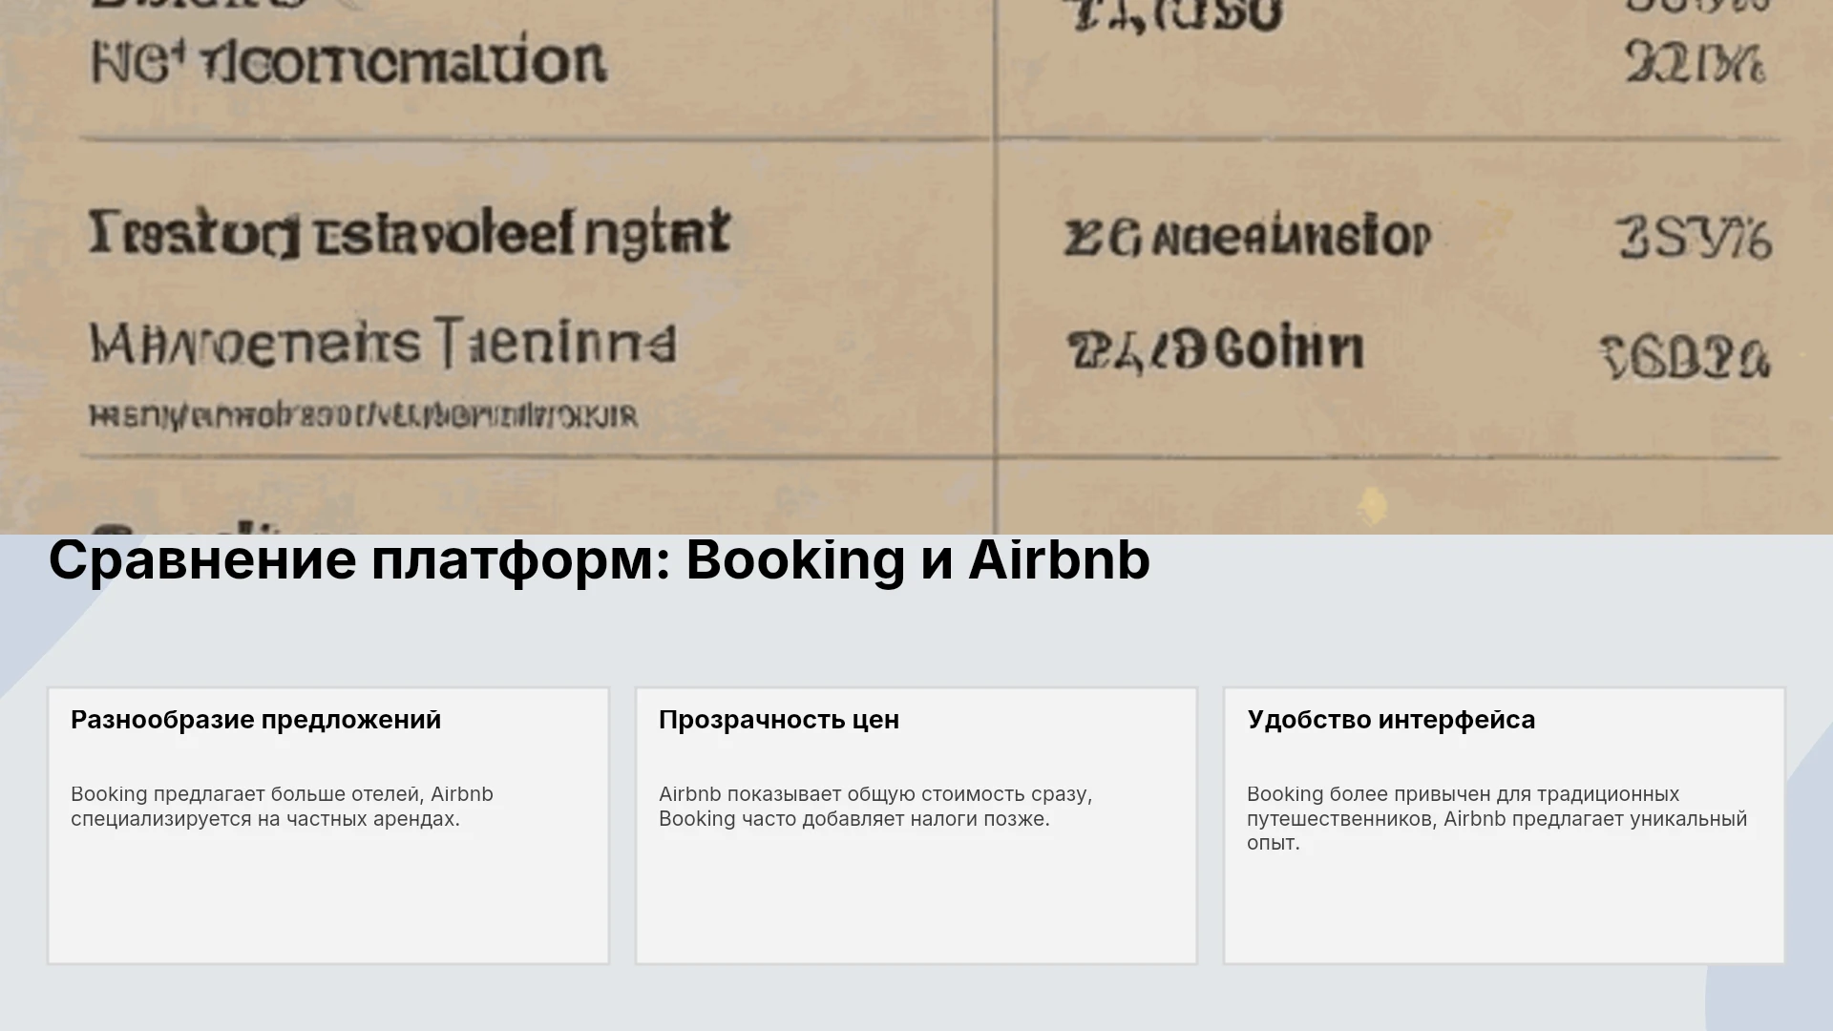Viewport: 1833px width, 1031px height.
Task: Click the 'Treatorj' row in the image table
Action: point(411,233)
